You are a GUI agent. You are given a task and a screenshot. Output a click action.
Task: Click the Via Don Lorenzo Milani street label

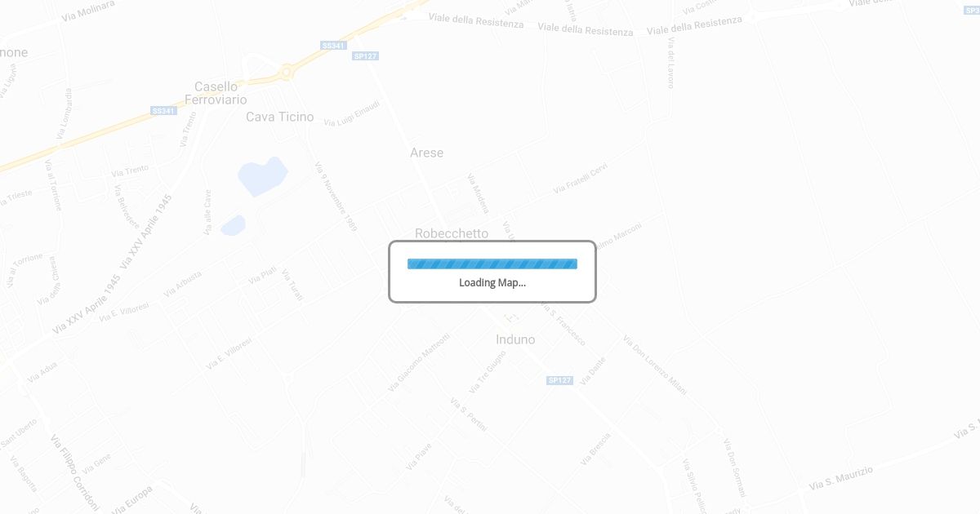click(655, 365)
